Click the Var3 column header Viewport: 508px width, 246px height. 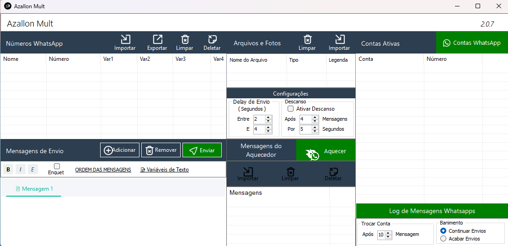[x=192, y=59]
